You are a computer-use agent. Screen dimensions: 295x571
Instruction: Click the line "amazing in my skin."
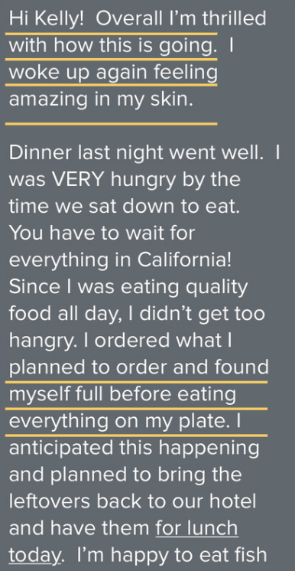point(101,100)
